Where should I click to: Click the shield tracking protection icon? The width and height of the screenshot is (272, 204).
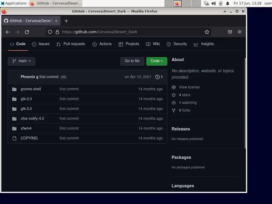click(x=50, y=32)
